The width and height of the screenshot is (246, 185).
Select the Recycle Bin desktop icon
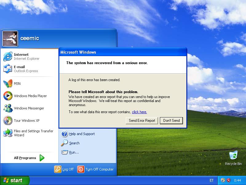point(233,155)
